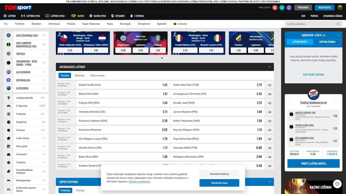Collapse the Artimiausios lažybos section
The image size is (346, 194).
tap(269, 67)
